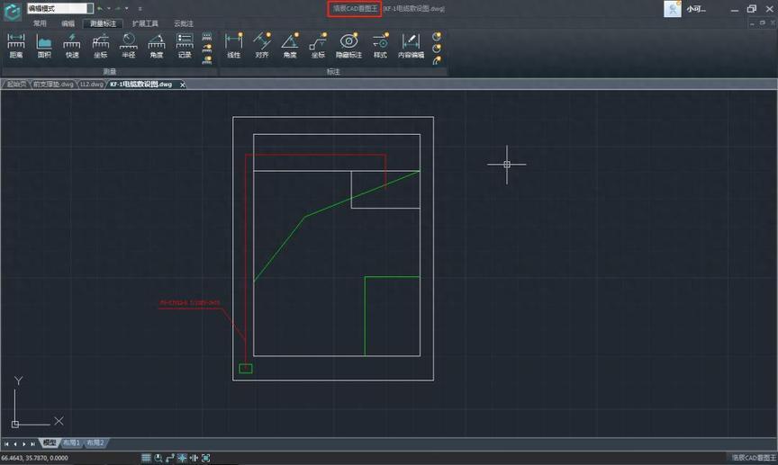Expand the quick access toolbar customize arrow
778x465 pixels.
tap(140, 8)
